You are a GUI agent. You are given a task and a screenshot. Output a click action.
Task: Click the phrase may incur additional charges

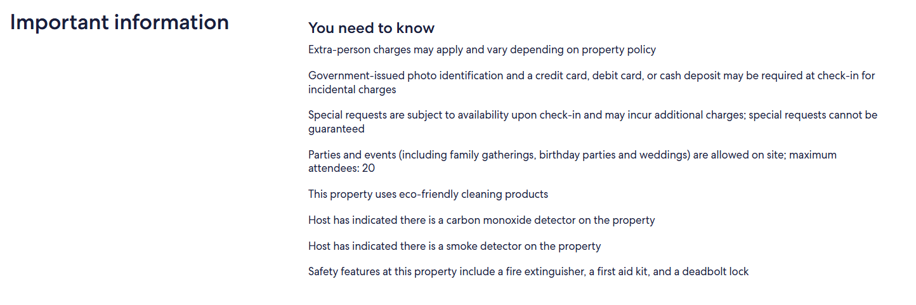coord(676,115)
